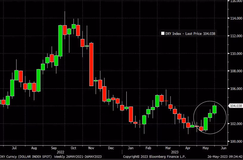Click the Sep month label
Image resolution: width=243 pixels, height=160 pixels.
tap(54, 148)
